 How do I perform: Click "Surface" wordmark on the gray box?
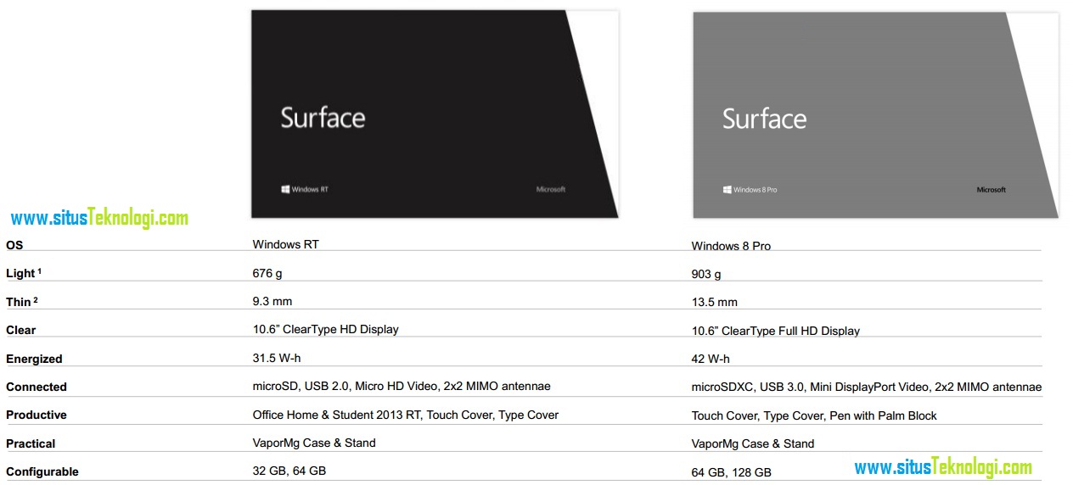coord(764,119)
